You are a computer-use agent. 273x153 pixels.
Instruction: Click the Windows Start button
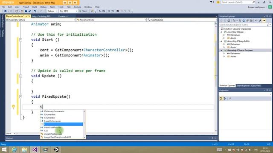click(4, 150)
